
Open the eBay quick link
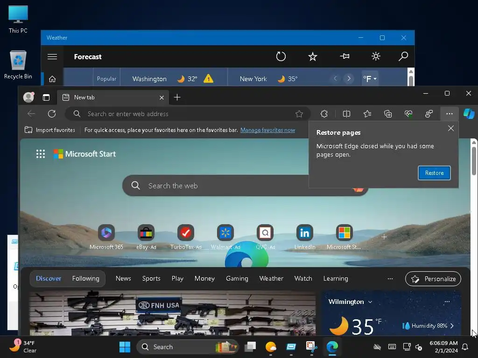coord(146,237)
